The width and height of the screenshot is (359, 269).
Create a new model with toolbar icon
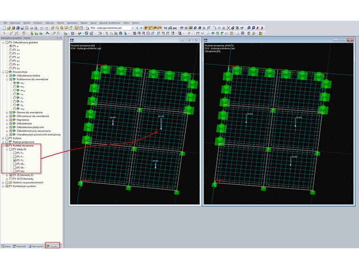[4, 28]
